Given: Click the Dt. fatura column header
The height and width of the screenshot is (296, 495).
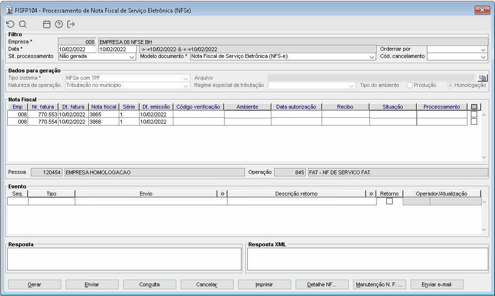Looking at the screenshot, I should coord(73,107).
